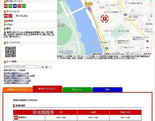Click the yellow 貯金 service icon
Viewport: 155px width, 121px height.
click(10, 6)
